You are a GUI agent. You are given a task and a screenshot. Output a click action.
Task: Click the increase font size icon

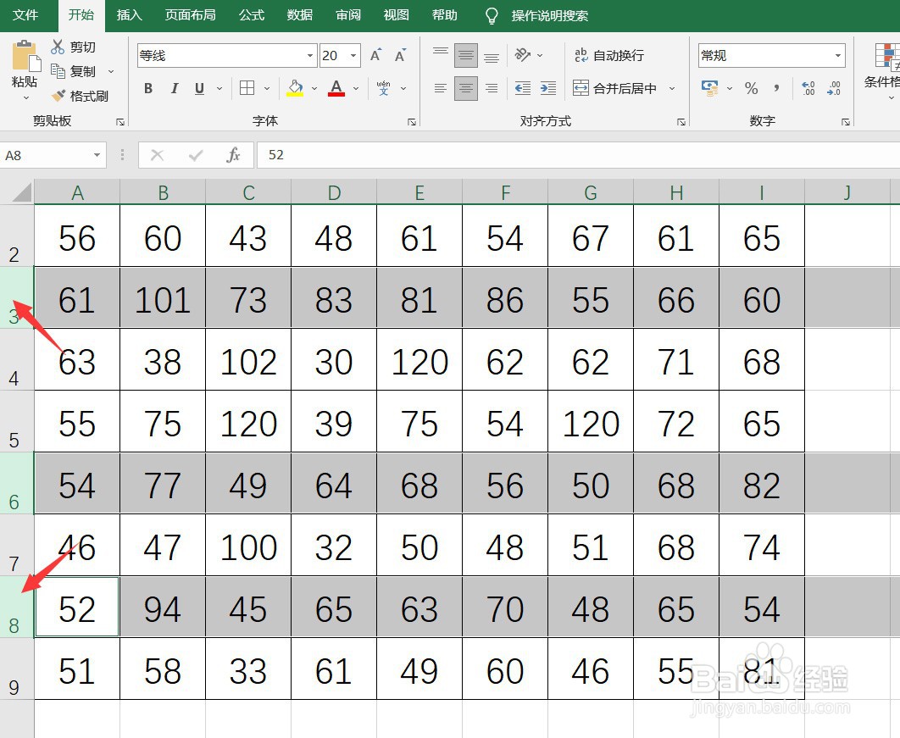click(376, 55)
